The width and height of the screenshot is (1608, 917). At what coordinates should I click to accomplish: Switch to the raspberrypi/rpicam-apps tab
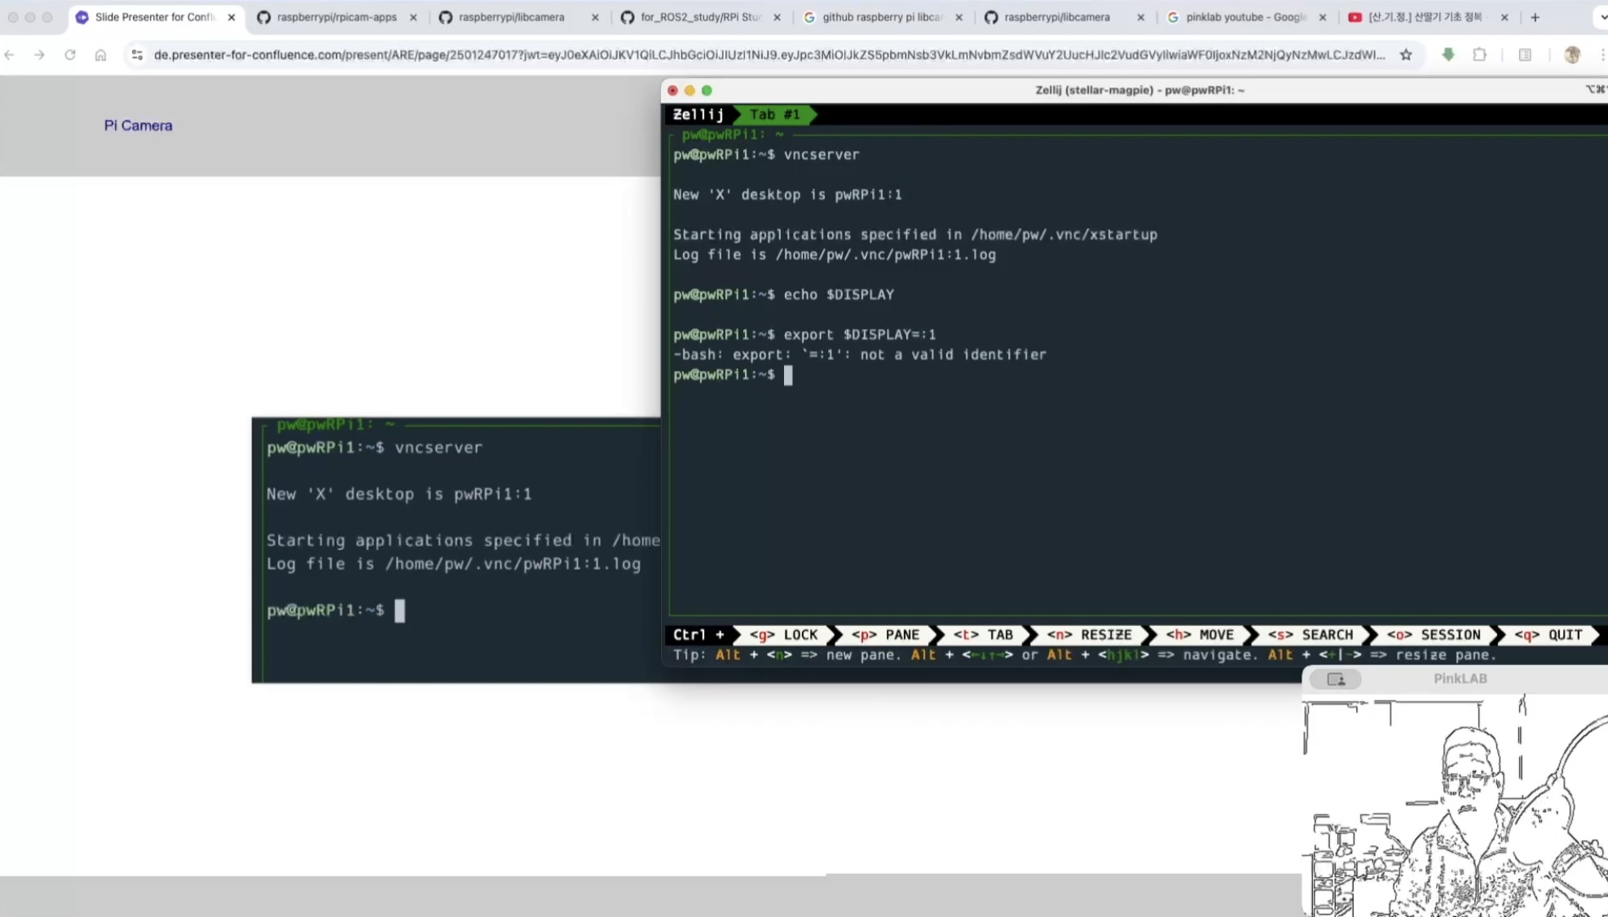(337, 17)
